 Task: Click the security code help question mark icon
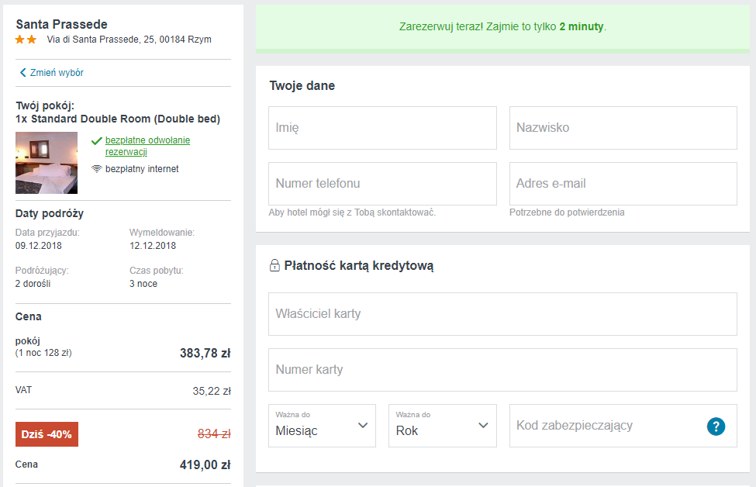(716, 427)
